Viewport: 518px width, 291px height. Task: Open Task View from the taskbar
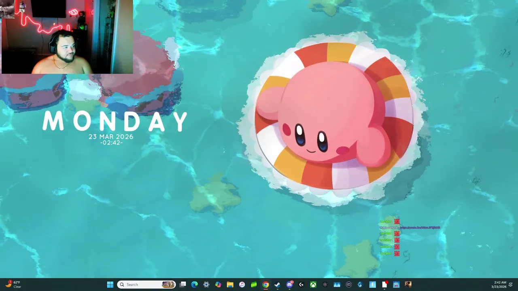point(183,285)
